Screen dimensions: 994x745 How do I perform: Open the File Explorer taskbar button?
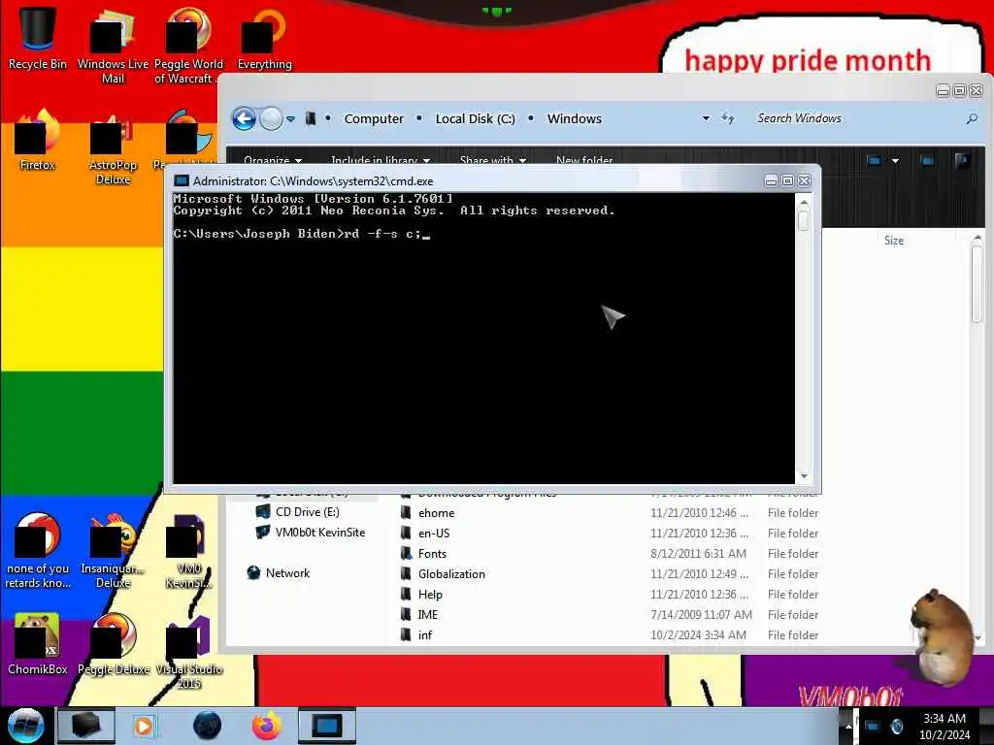click(x=86, y=726)
